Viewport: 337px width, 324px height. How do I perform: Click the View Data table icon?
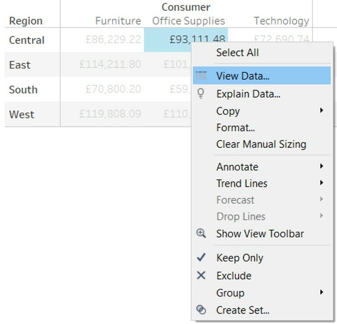(x=201, y=76)
